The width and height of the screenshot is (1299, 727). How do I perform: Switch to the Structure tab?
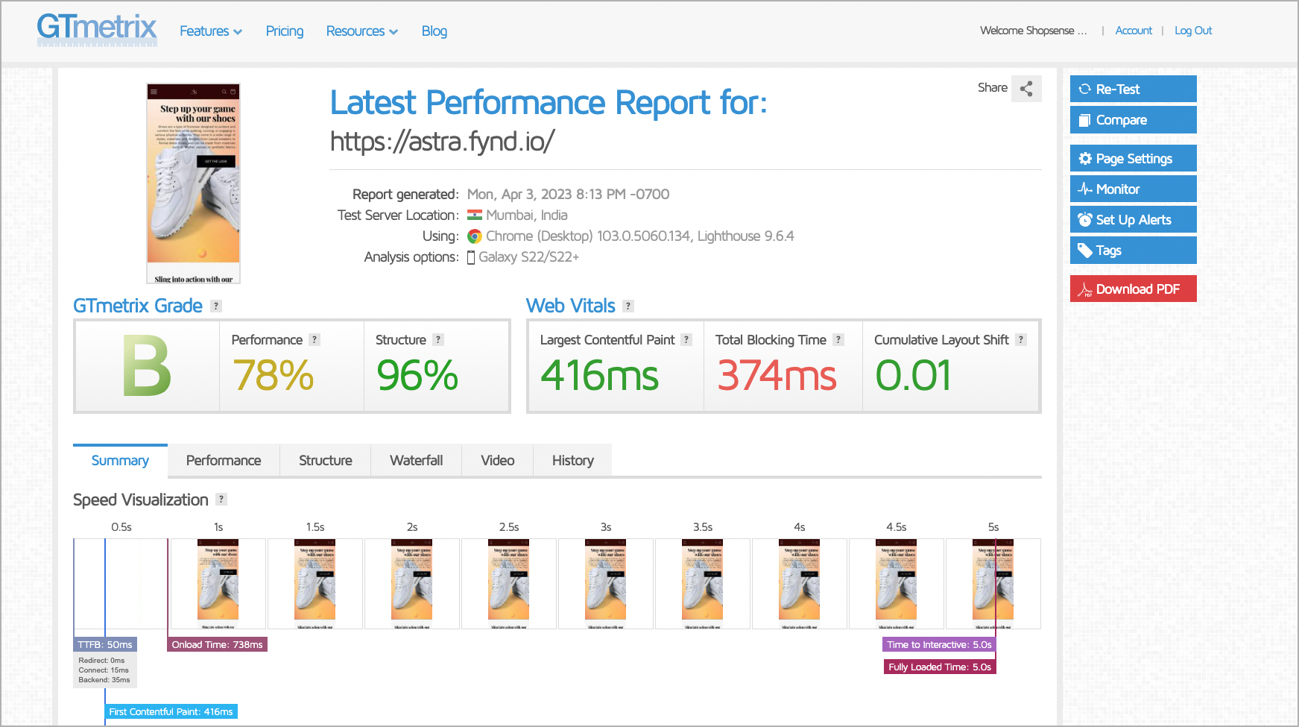[326, 461]
